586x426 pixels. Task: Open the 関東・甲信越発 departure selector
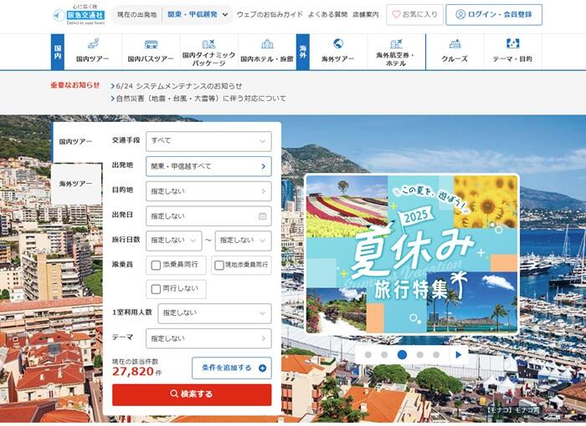195,15
